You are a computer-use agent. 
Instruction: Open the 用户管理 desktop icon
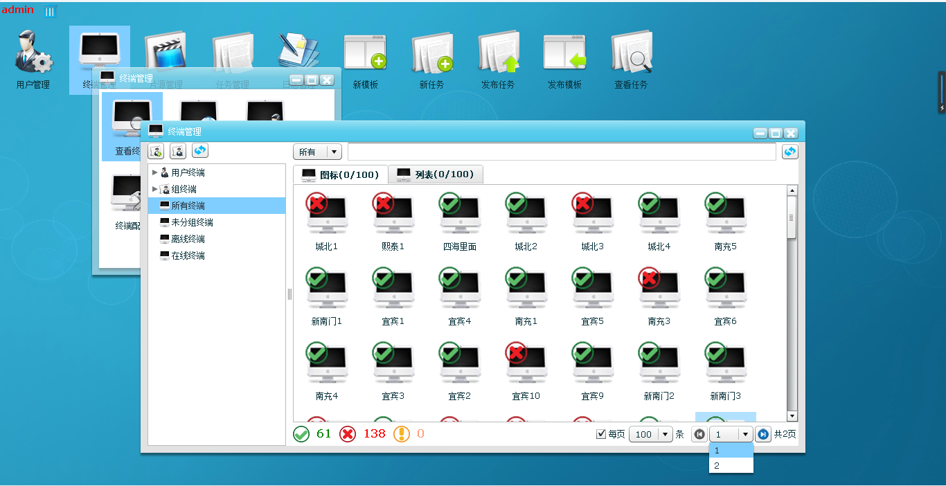pyautogui.click(x=33, y=60)
